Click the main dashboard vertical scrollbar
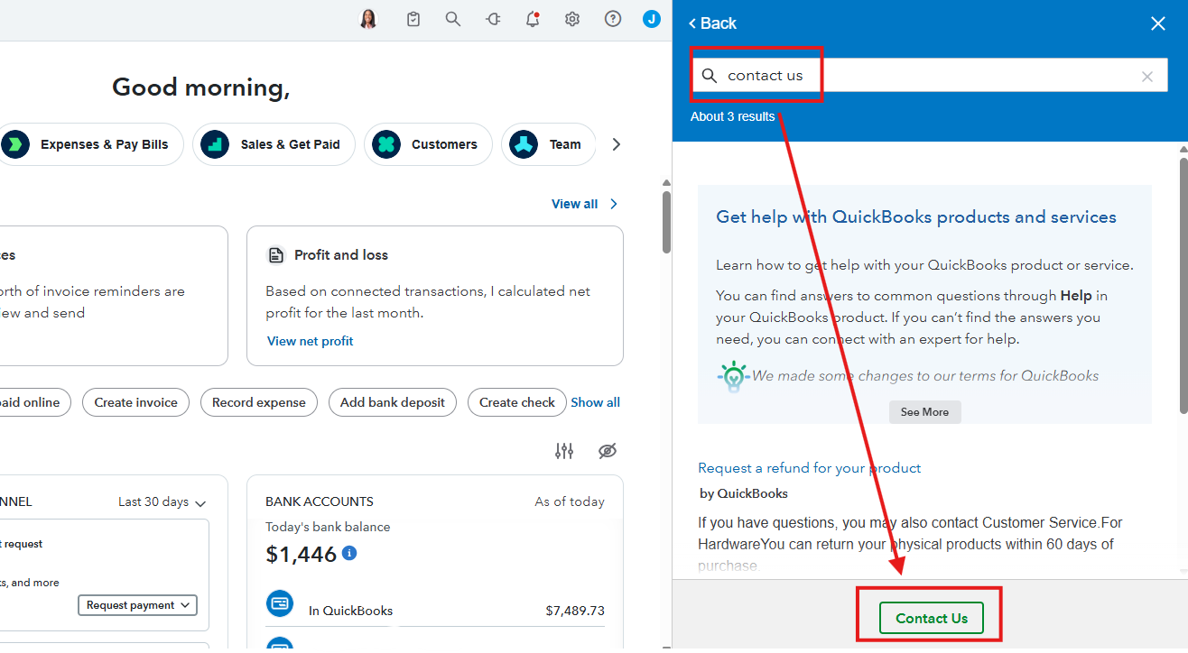This screenshot has height=653, width=1188. [x=666, y=223]
